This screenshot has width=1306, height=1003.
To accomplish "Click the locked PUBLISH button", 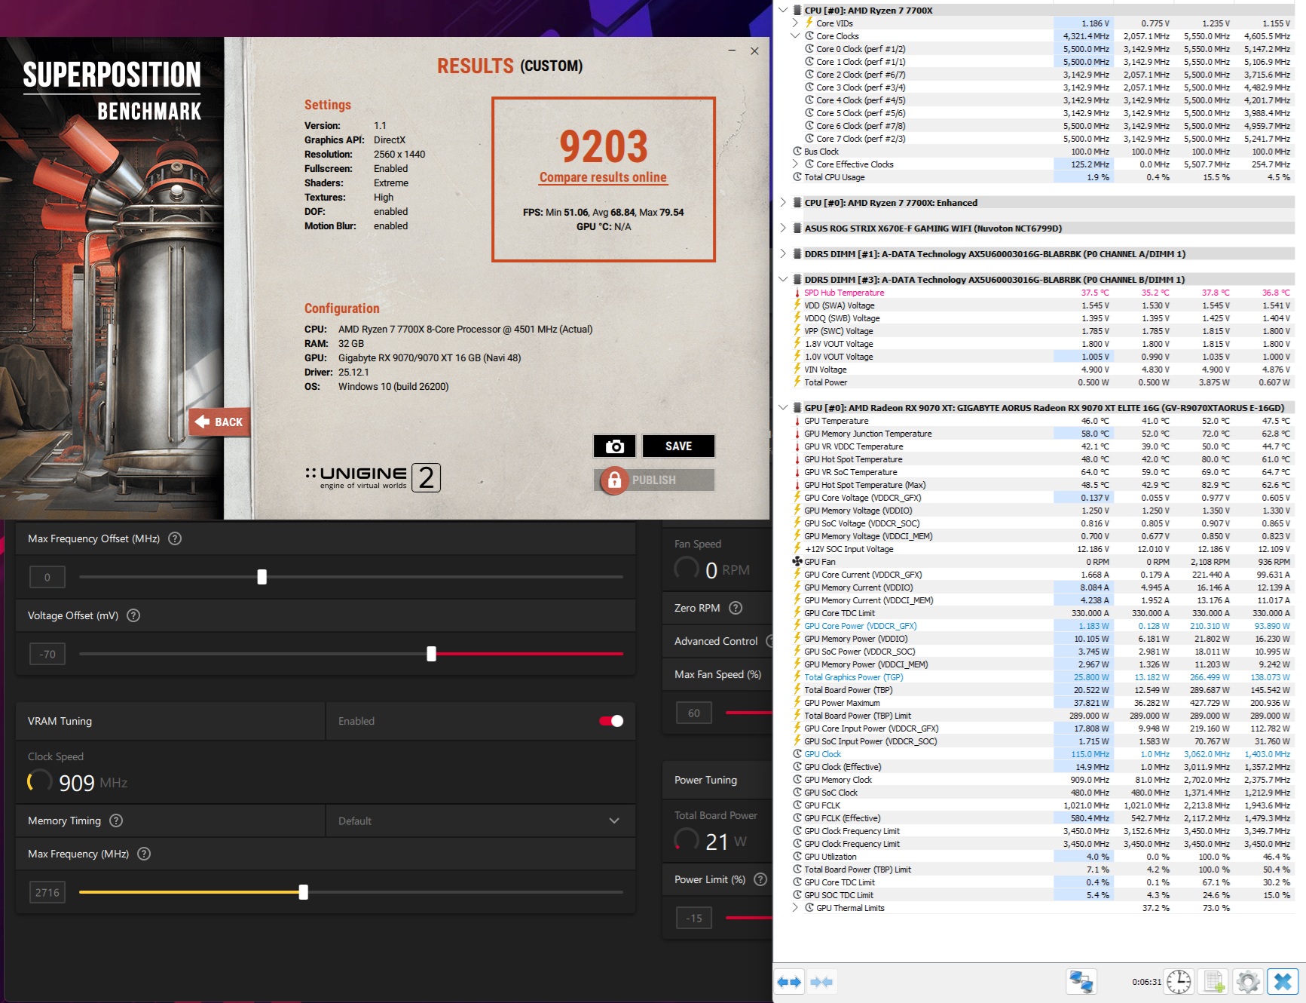I will 654,480.
